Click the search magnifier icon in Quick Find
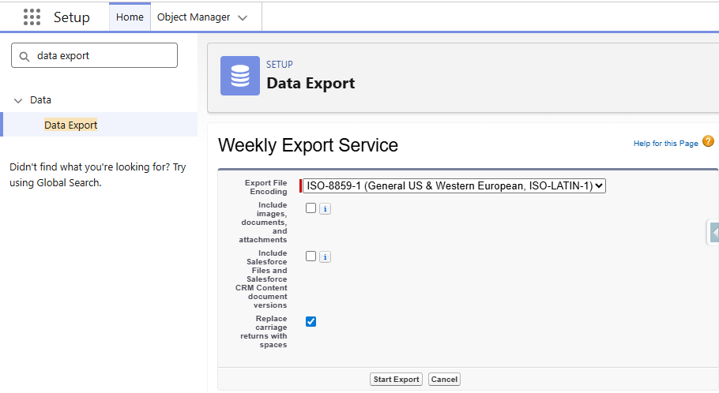 point(24,56)
